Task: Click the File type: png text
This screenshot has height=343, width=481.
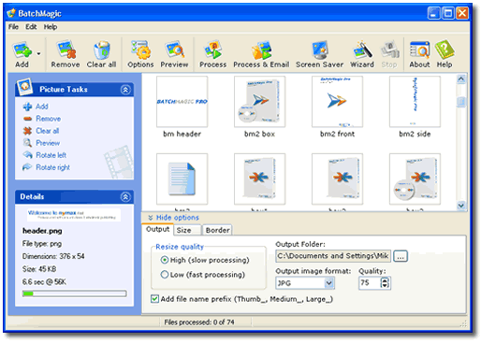Action: (x=41, y=244)
